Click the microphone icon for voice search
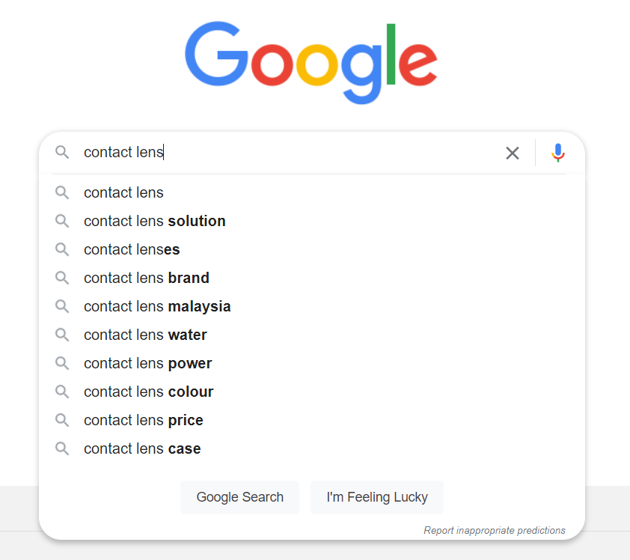 click(558, 153)
